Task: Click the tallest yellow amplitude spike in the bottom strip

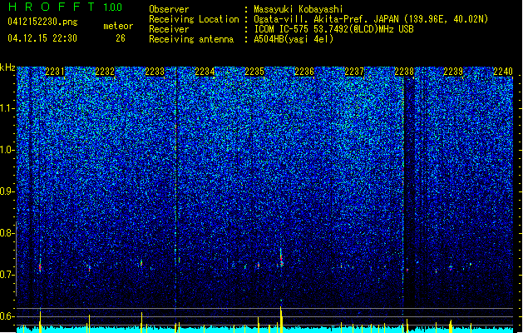Action: [281, 319]
